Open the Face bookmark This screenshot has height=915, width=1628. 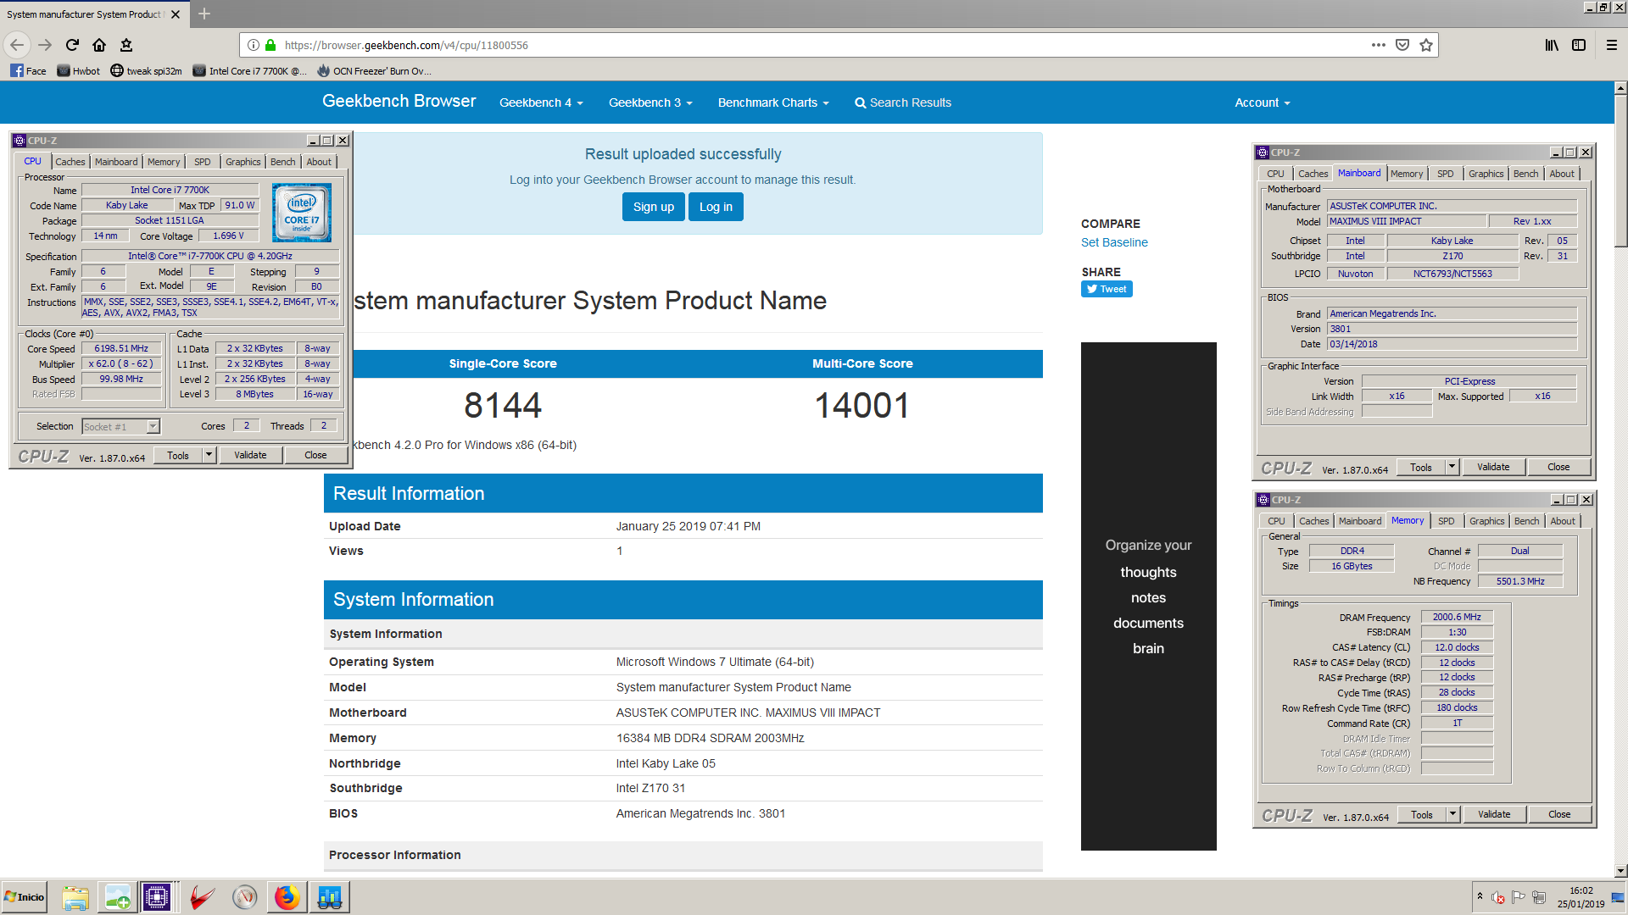coord(28,71)
